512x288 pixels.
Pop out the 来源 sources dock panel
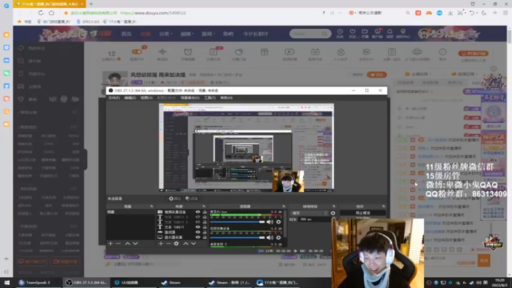coord(204,206)
